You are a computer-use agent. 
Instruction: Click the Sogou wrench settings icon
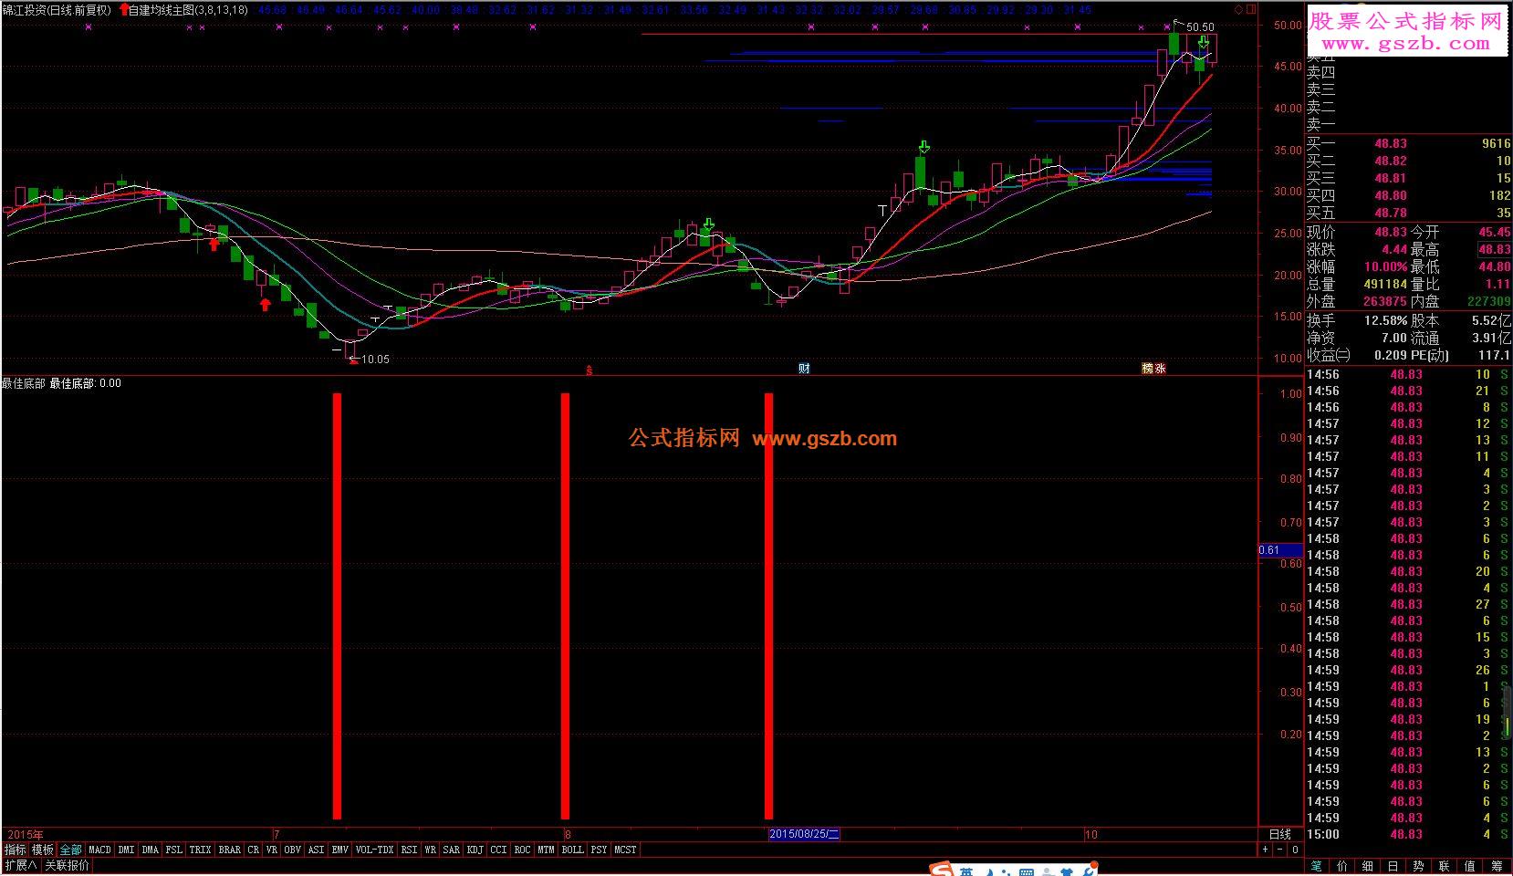(x=1087, y=871)
